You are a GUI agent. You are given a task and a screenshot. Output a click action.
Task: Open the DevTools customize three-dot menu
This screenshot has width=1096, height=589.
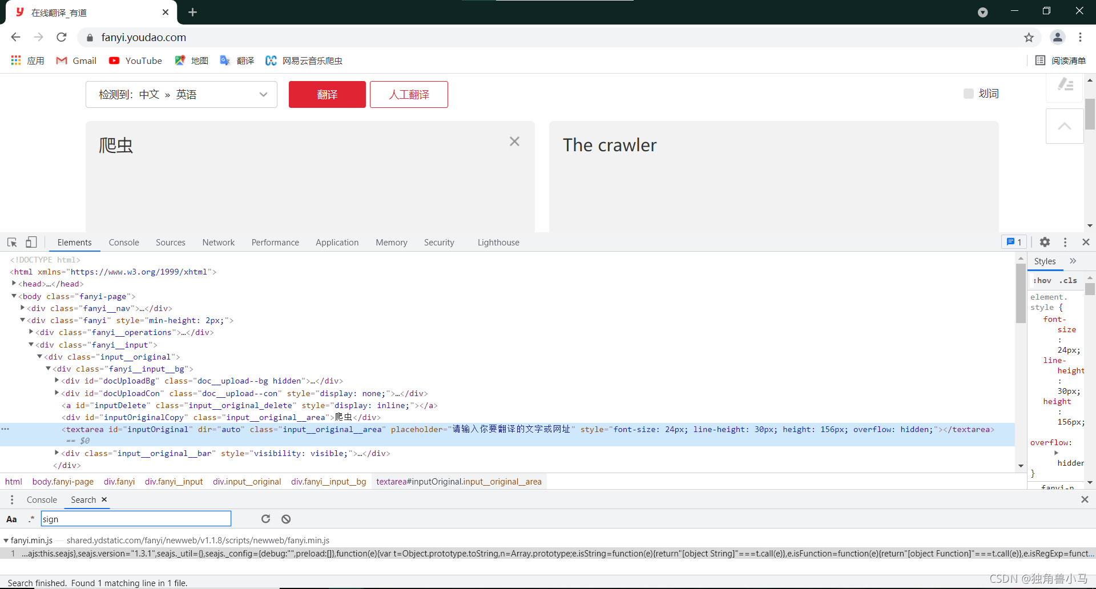(1065, 242)
